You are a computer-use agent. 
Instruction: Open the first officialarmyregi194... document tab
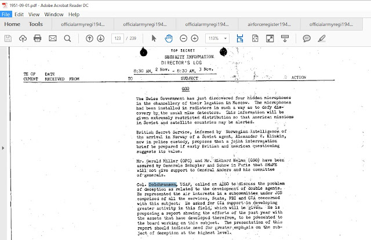pyautogui.click(x=83, y=24)
